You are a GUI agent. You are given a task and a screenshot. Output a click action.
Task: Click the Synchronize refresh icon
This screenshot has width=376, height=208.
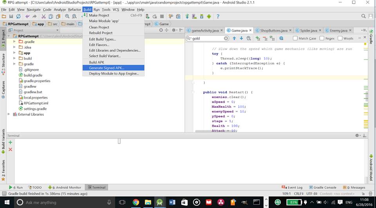[18, 16]
